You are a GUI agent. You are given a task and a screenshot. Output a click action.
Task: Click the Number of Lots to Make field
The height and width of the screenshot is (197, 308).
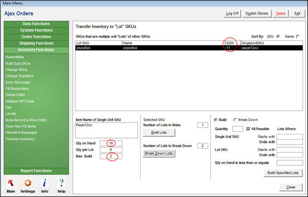click(x=203, y=125)
